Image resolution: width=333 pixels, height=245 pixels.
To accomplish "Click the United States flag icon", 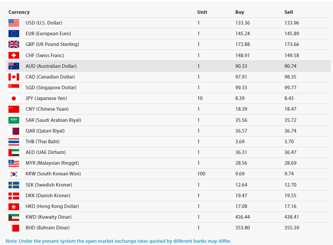I will pos(14,23).
